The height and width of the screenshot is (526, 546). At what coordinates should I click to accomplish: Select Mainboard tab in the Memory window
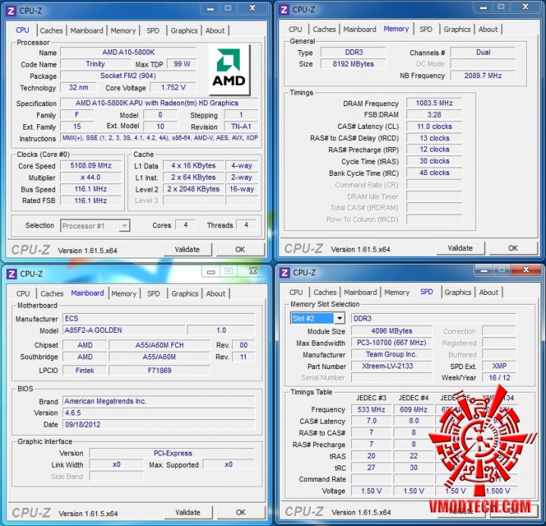[x=359, y=30]
